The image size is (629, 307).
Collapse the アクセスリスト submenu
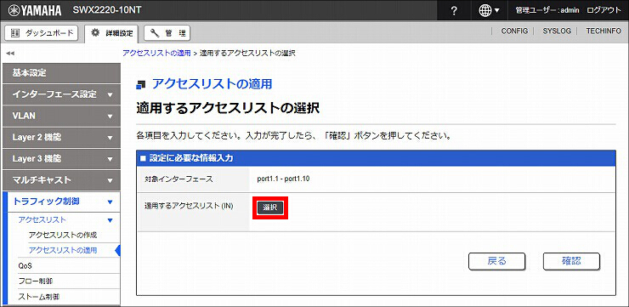65,220
